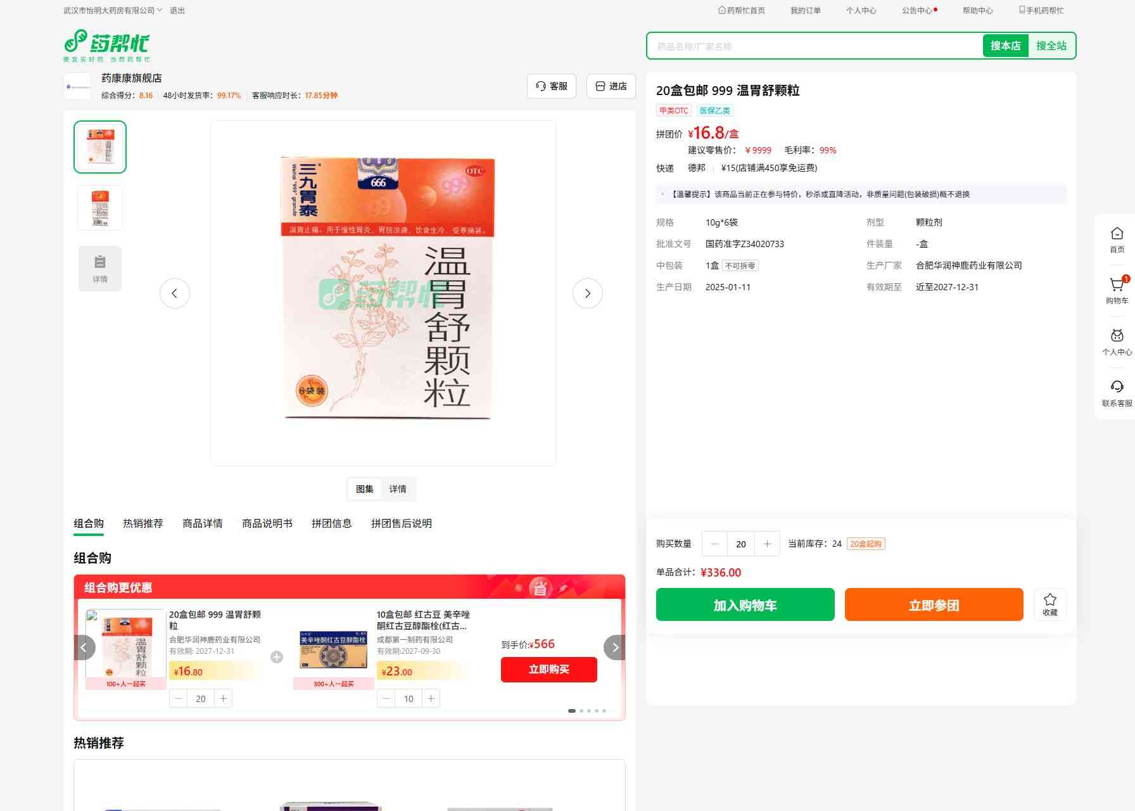Viewport: 1135px width, 811px height.
Task: Click the green 加入购物车 button
Action: 745,604
